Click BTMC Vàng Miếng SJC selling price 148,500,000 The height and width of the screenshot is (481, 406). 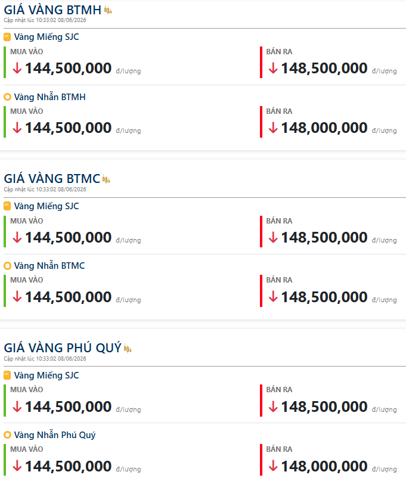pyautogui.click(x=324, y=237)
